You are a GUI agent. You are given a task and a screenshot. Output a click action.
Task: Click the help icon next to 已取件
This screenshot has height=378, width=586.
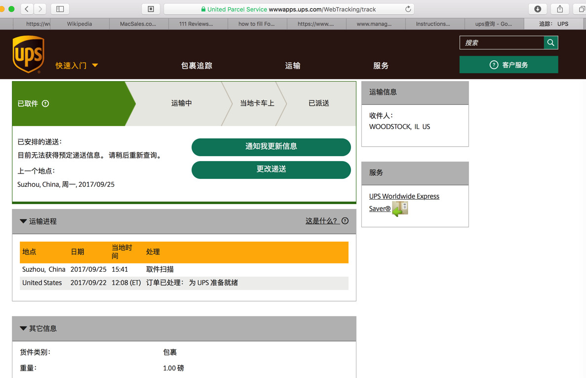[x=45, y=104]
